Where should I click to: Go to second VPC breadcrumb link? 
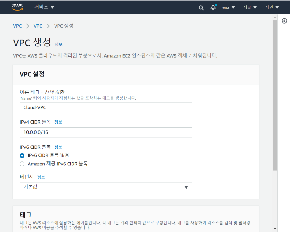click(38, 26)
